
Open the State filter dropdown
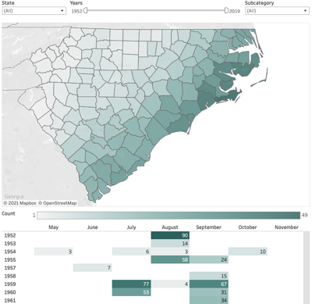(x=34, y=11)
